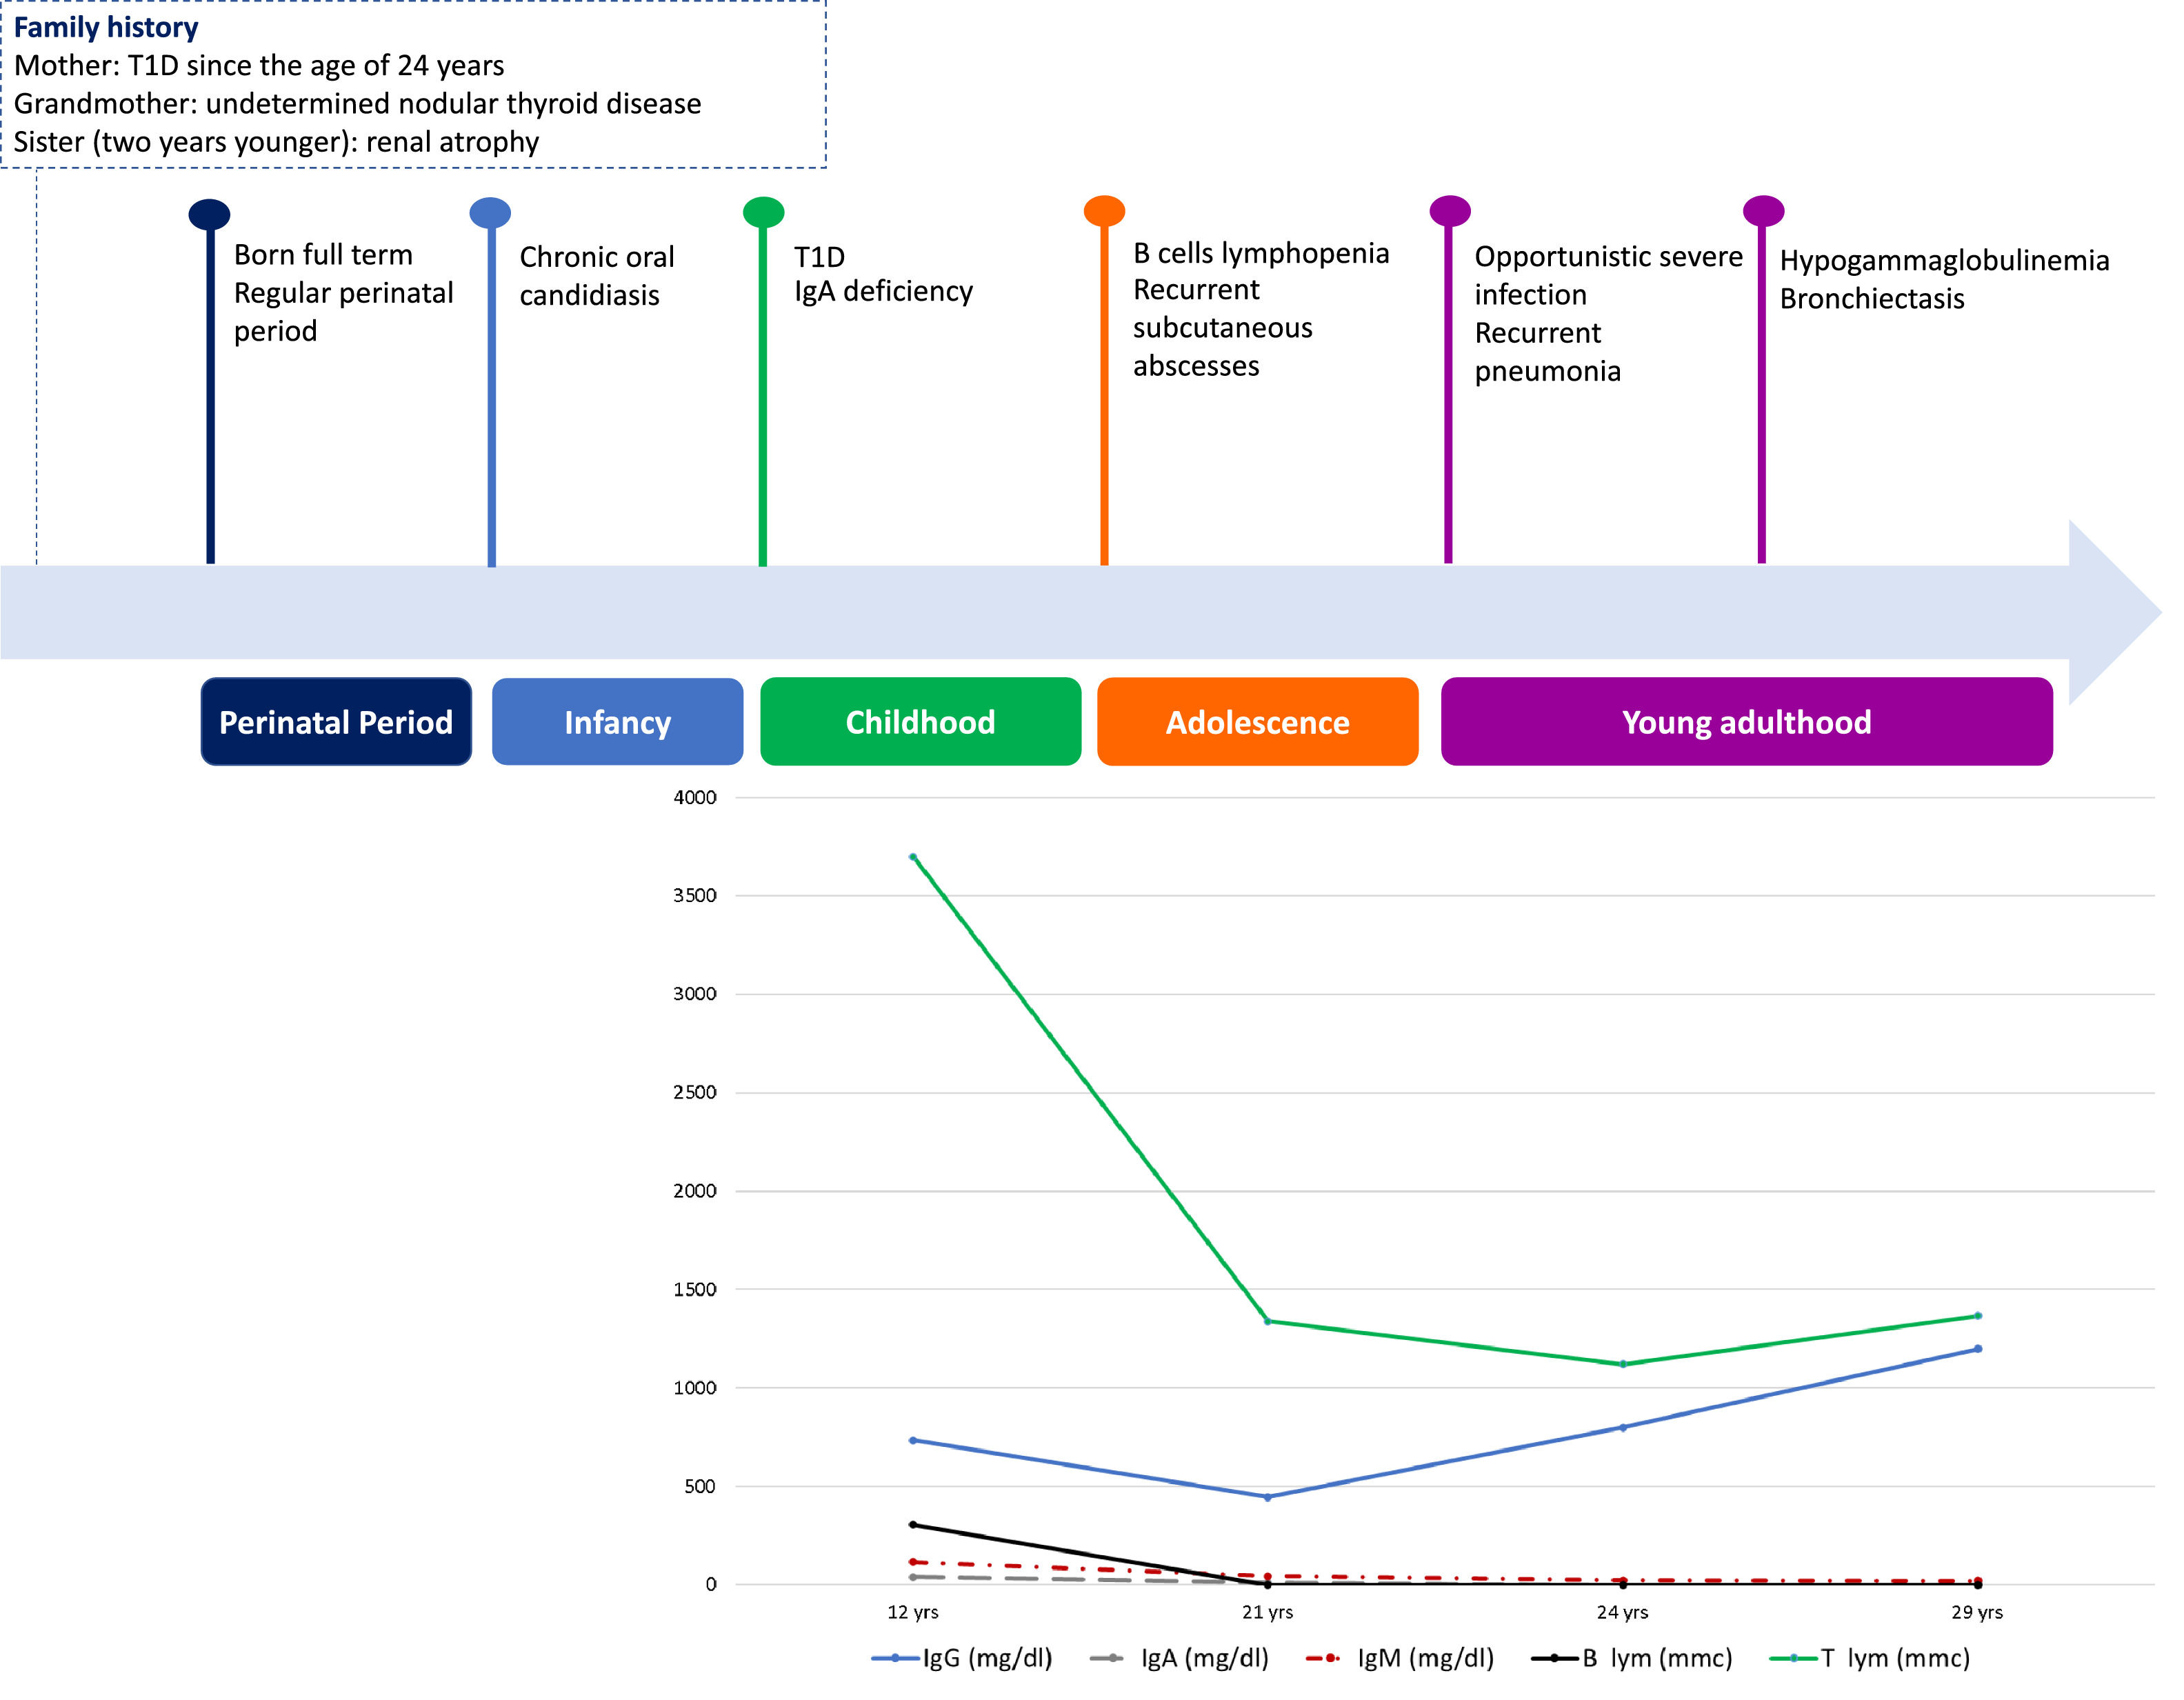The image size is (2184, 1700).
Task: Click the Family history heading
Action: coord(106,27)
